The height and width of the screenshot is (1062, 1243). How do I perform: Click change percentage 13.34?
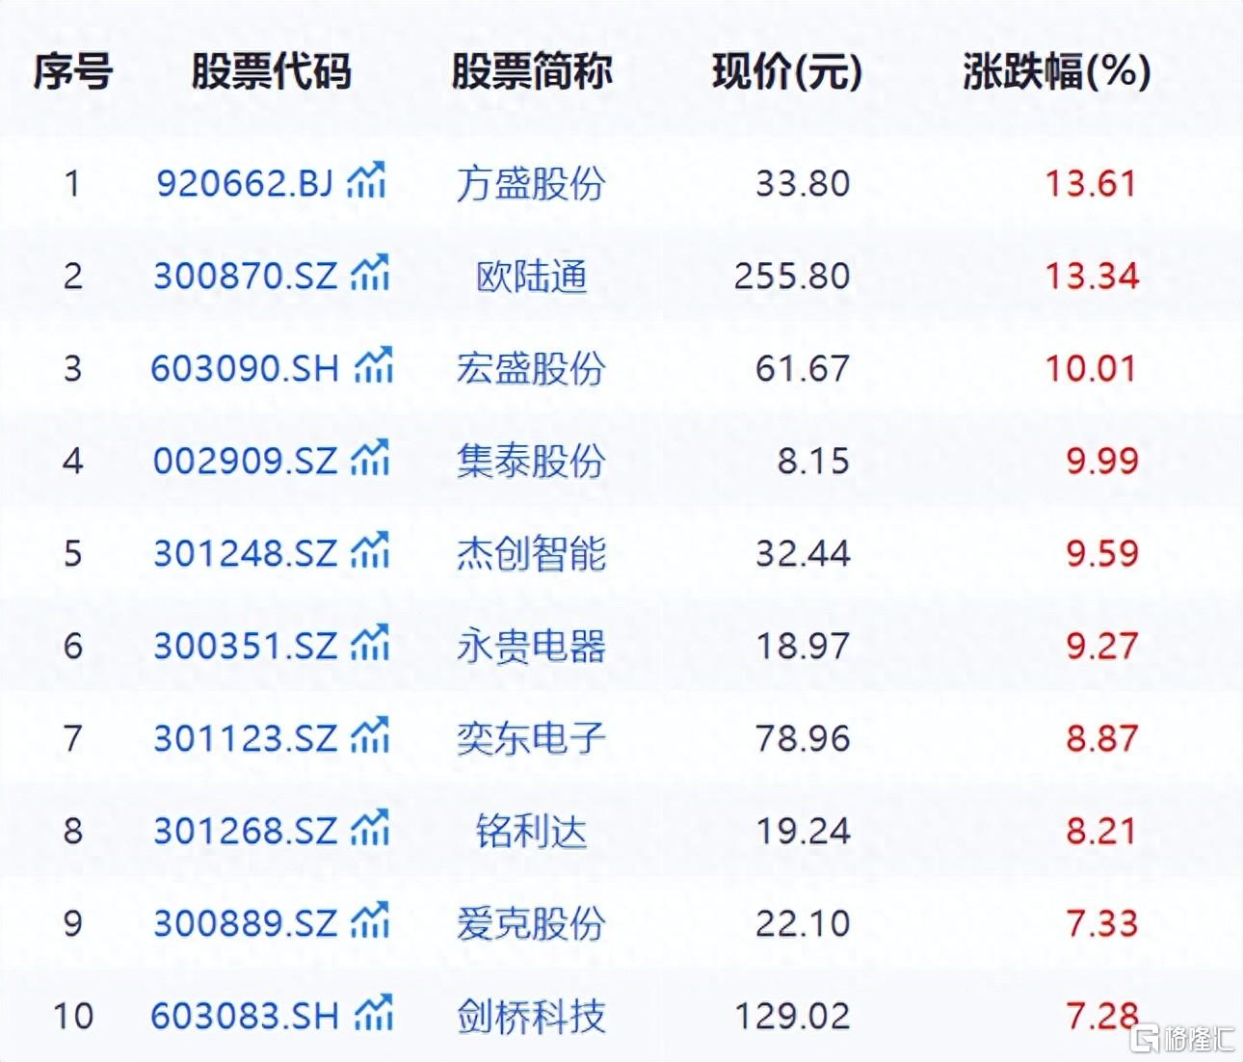[x=1092, y=277]
